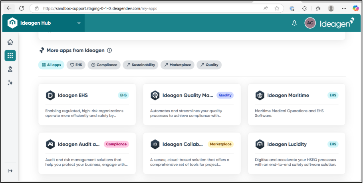The image size is (363, 184).
Task: Open the Copilot icon in browser toolbar
Action: [x=355, y=8]
